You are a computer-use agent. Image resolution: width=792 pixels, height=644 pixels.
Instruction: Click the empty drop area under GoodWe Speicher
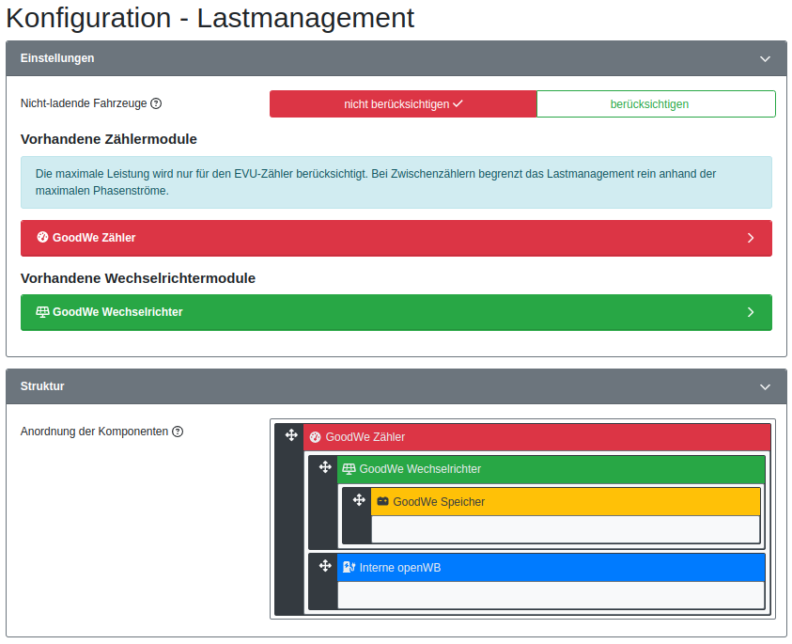click(x=565, y=529)
